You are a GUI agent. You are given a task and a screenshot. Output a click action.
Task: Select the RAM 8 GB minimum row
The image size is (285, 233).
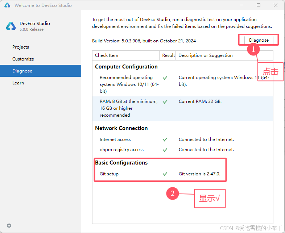pyautogui.click(x=183, y=108)
